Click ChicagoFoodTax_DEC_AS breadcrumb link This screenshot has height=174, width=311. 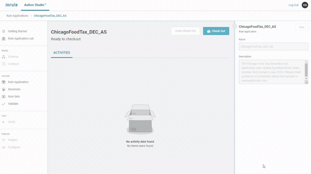(50, 16)
